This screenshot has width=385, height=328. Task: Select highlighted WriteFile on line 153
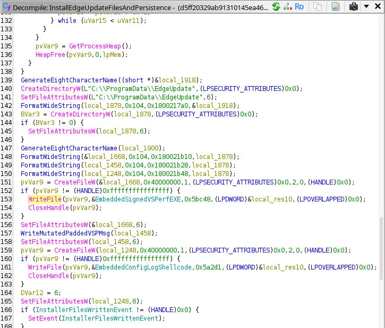[x=45, y=199]
